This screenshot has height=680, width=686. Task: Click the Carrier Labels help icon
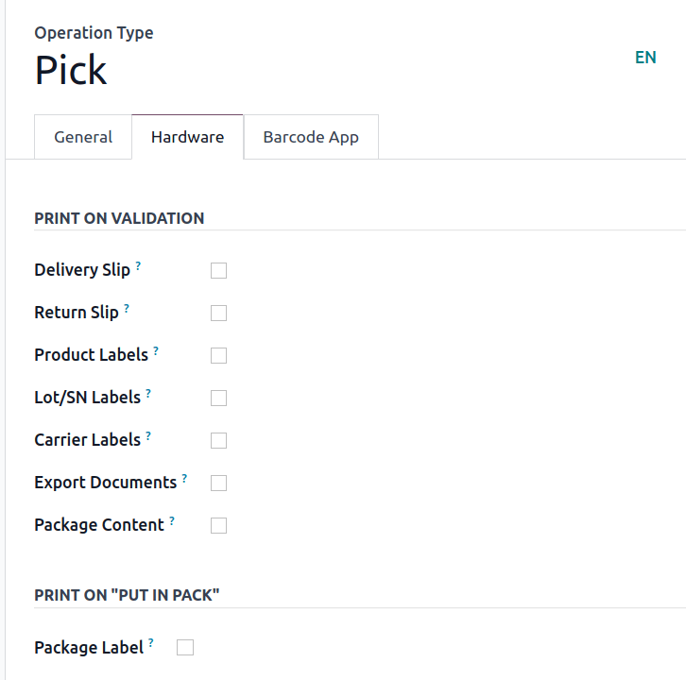(148, 436)
